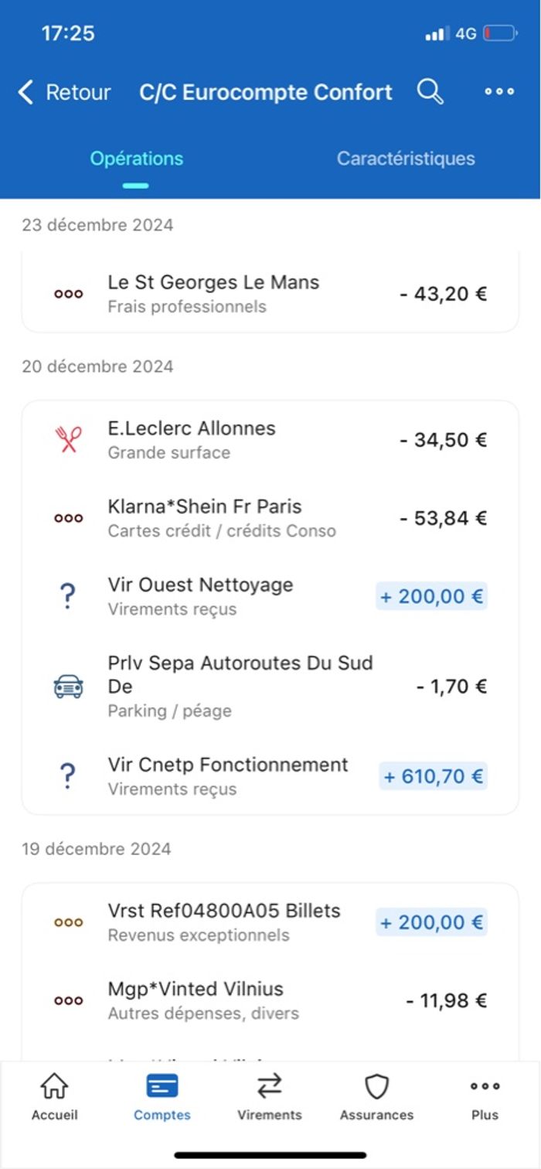Open the three-dots options menu in header

click(x=499, y=92)
